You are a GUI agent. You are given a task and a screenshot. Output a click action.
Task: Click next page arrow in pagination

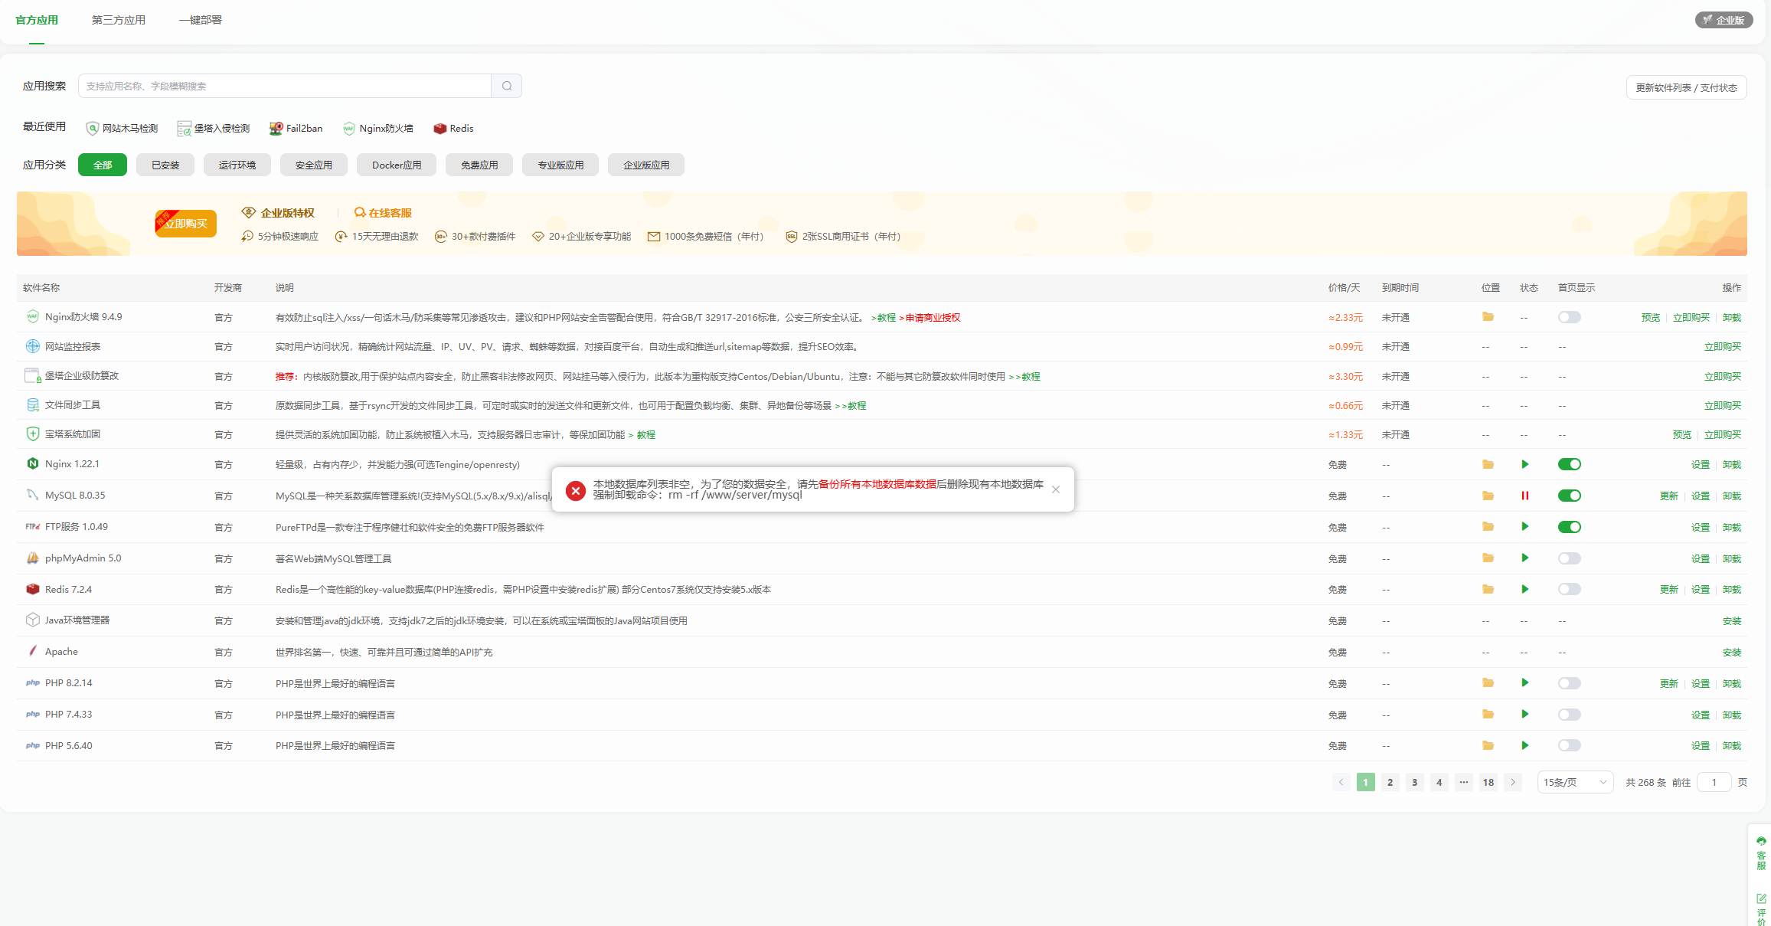coord(1513,782)
